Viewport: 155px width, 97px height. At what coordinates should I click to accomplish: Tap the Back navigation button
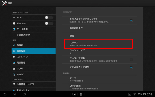(x=5, y=94)
